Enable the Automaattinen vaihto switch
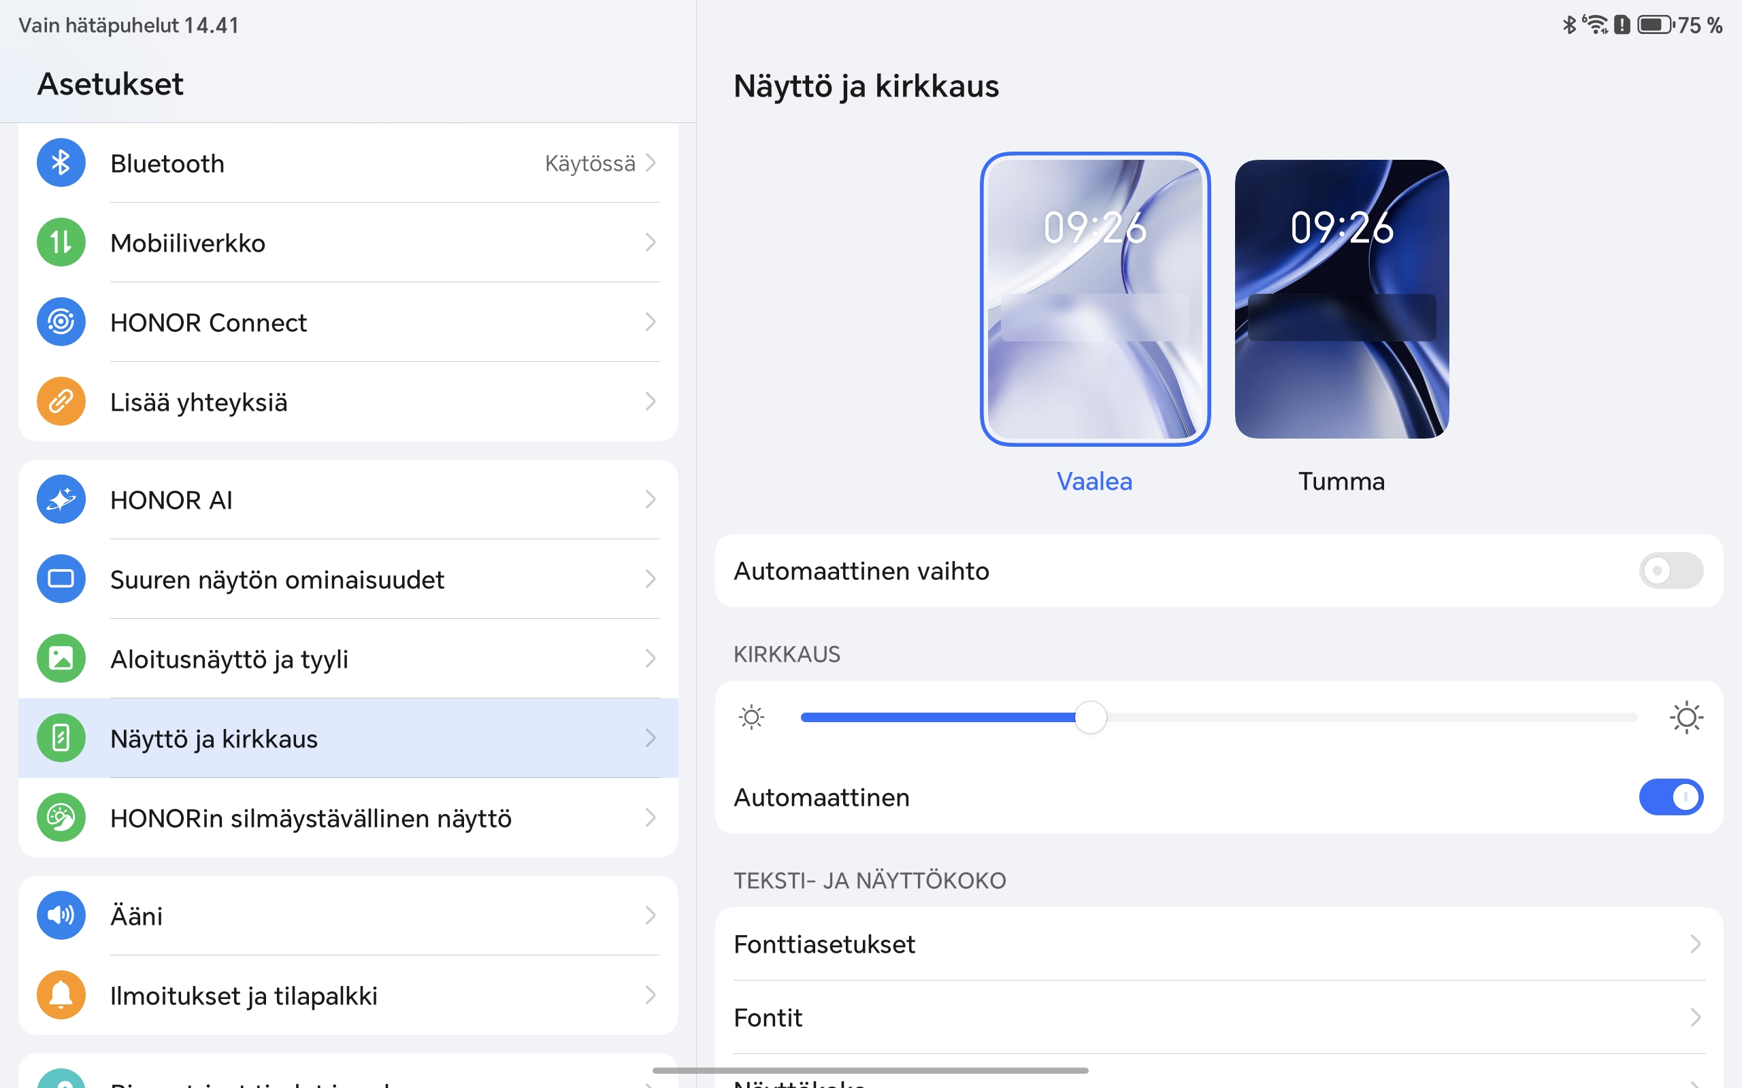The height and width of the screenshot is (1088, 1742). pos(1670,571)
